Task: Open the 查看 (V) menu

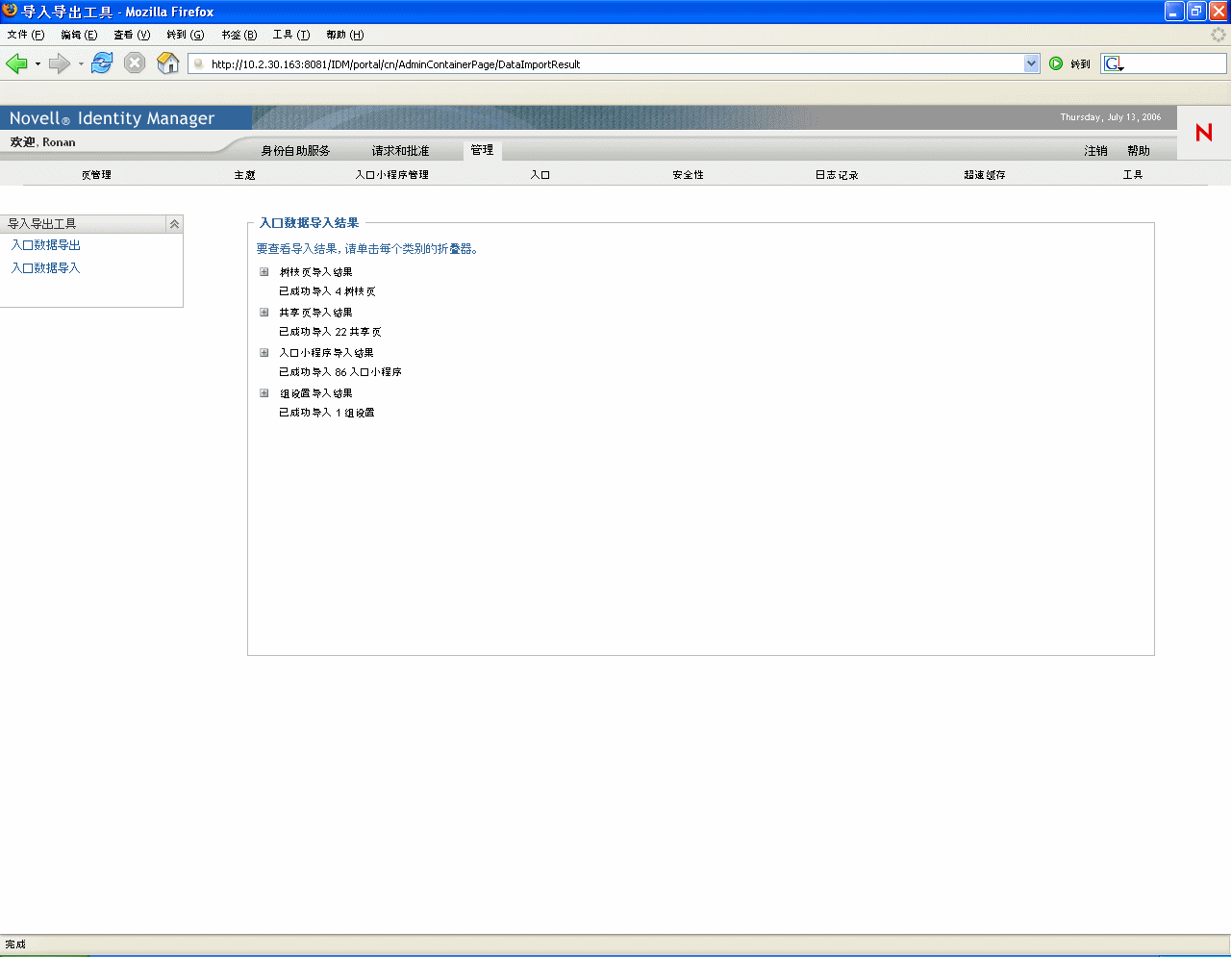Action: (132, 35)
